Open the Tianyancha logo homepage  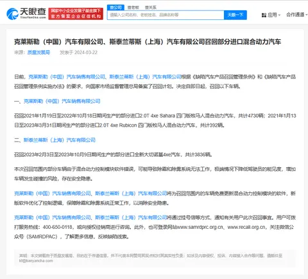coord(26,14)
